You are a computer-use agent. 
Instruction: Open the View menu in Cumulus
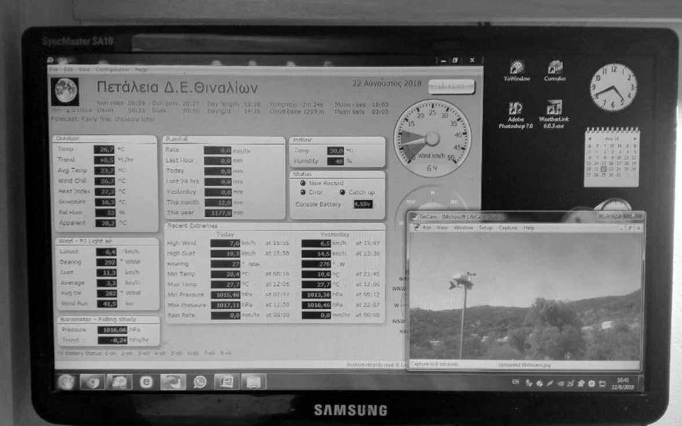coord(84,69)
